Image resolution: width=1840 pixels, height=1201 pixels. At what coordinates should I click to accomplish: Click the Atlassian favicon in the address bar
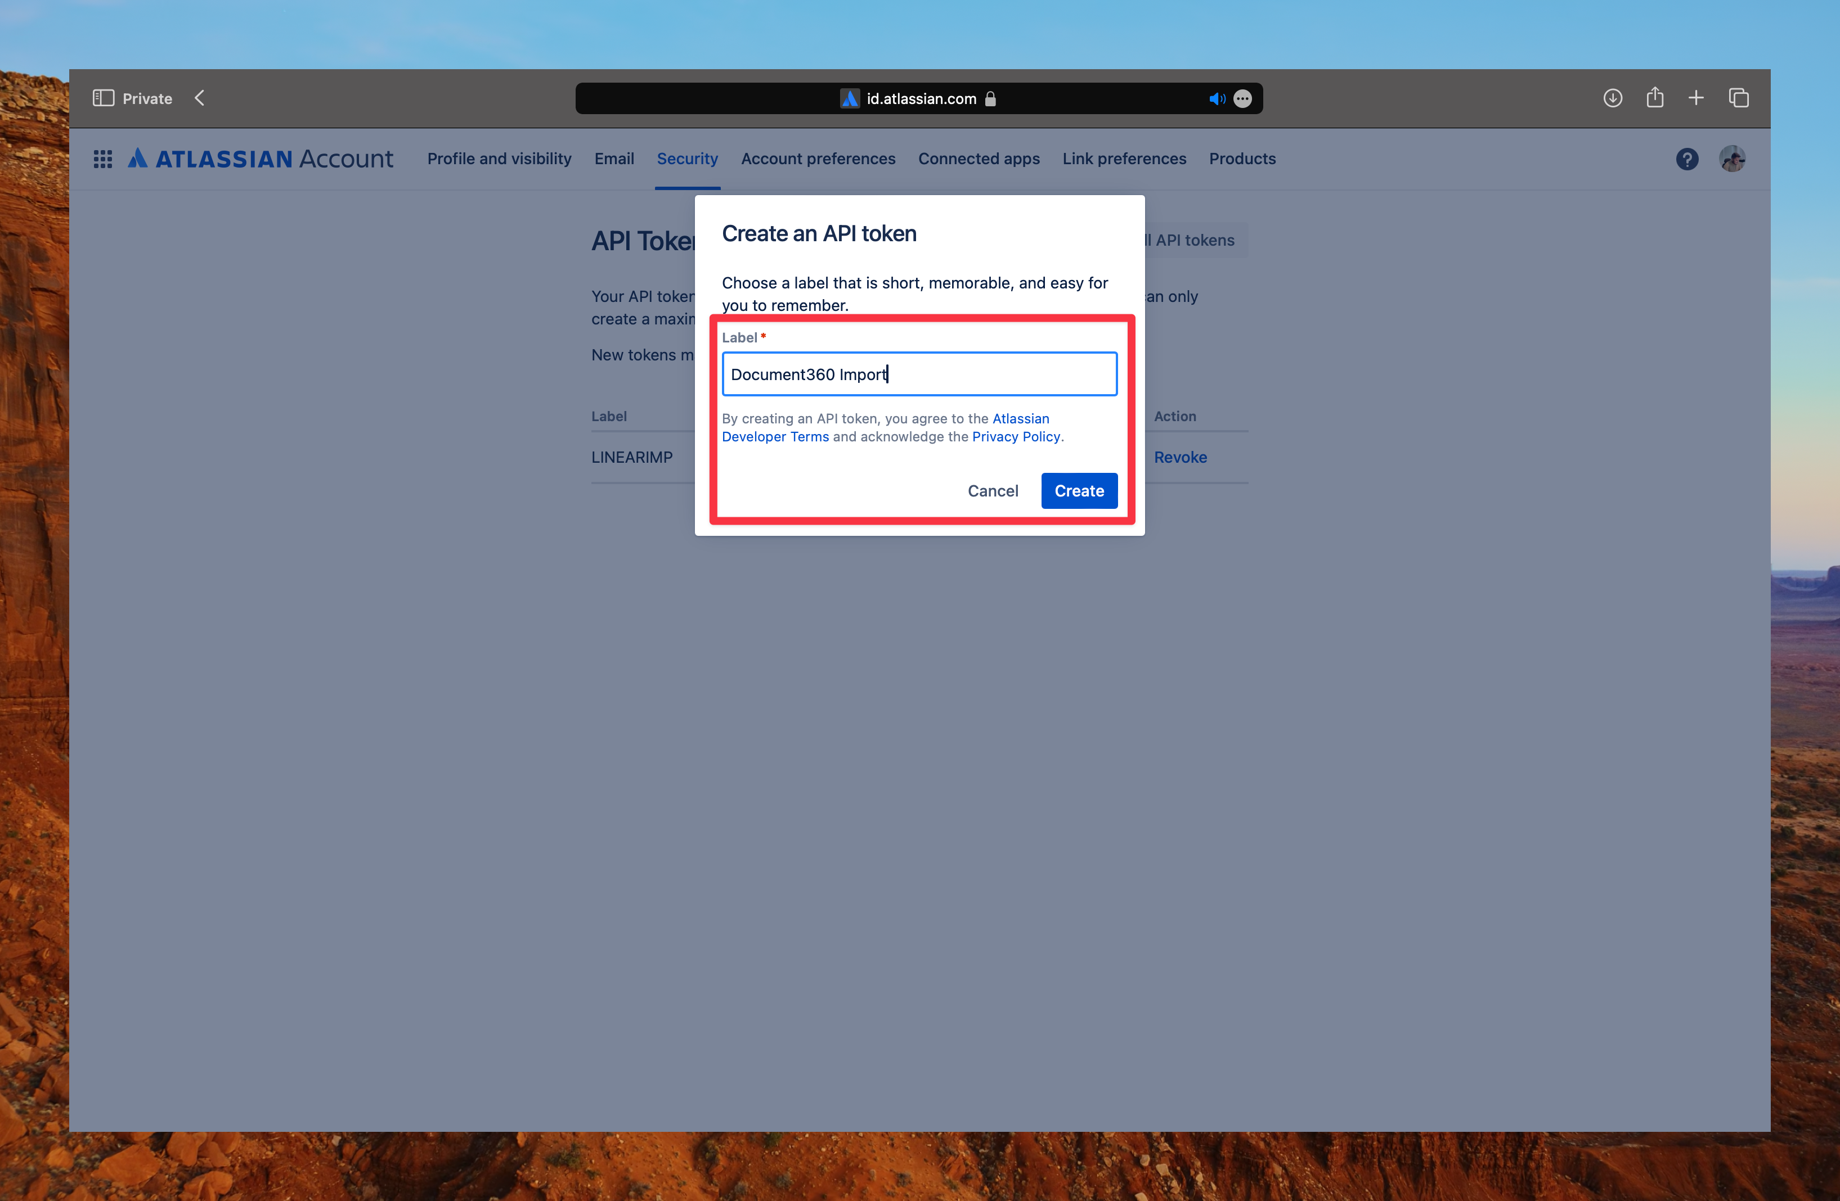(x=850, y=98)
